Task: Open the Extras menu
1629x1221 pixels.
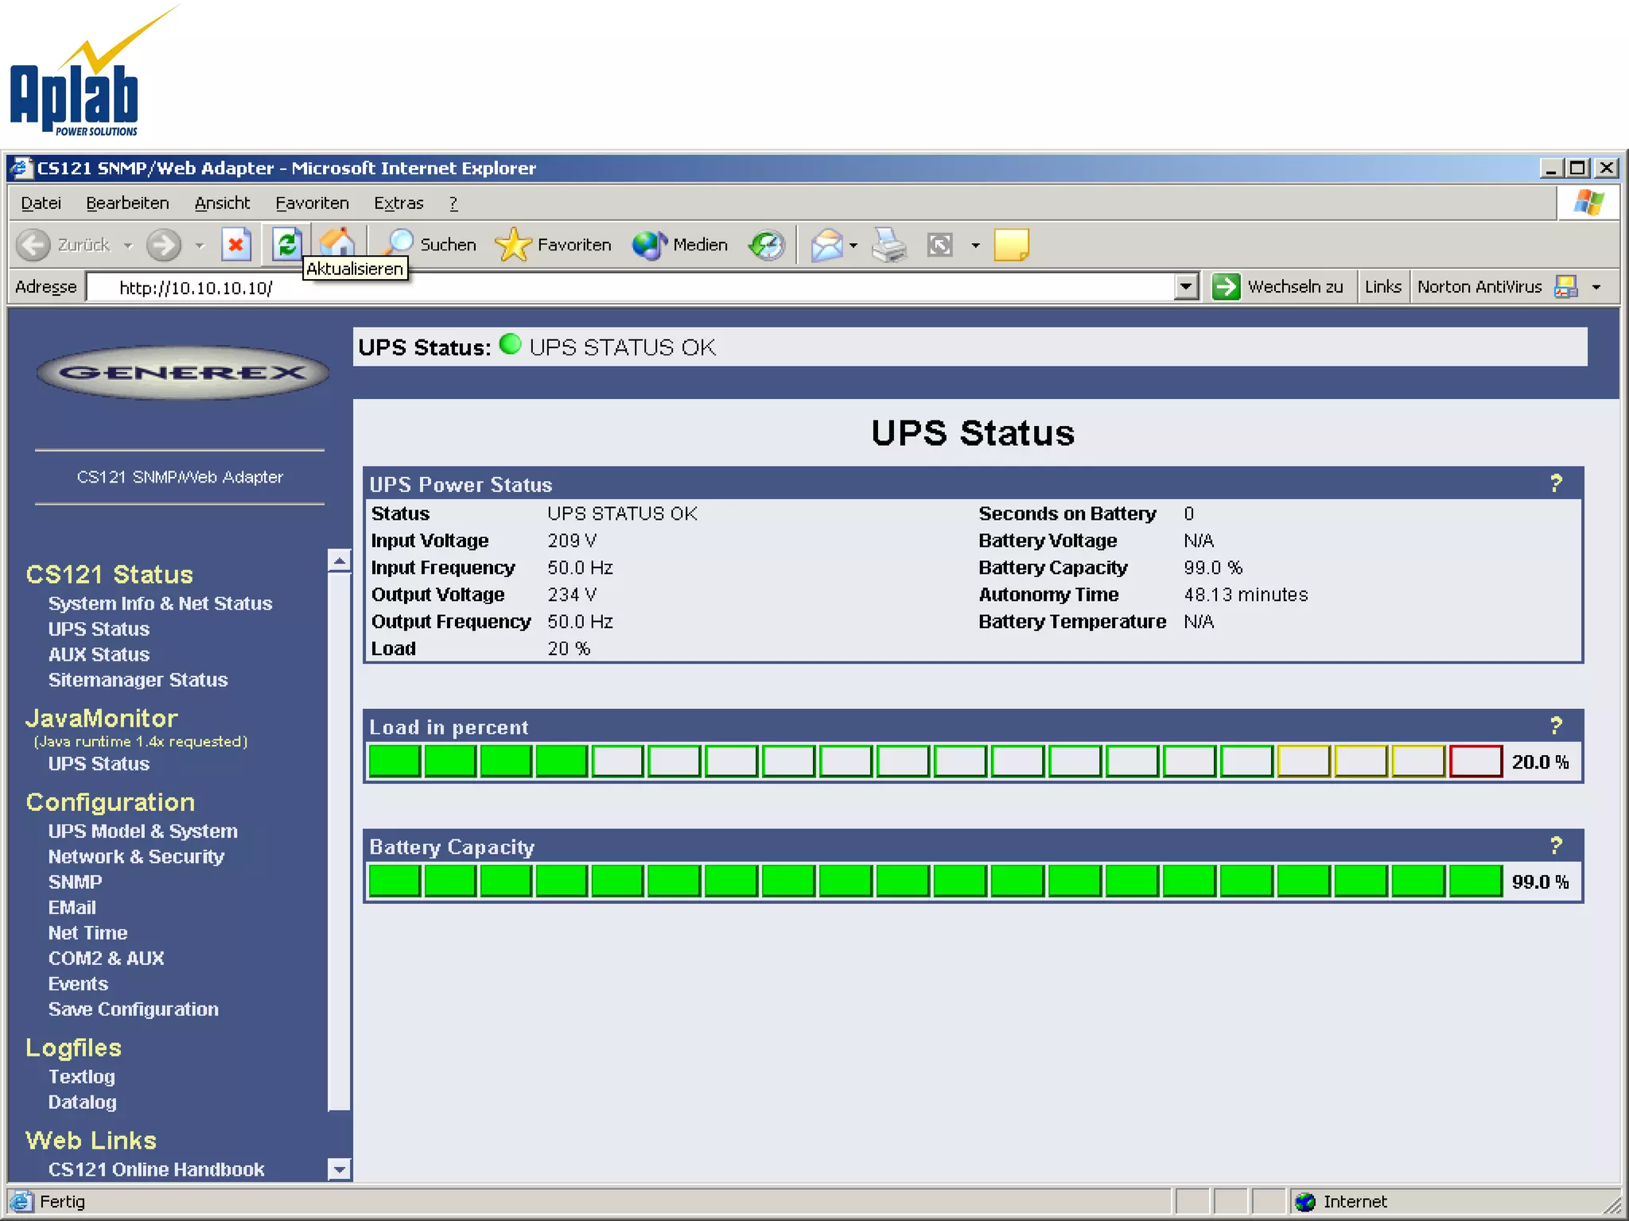Action: click(398, 203)
